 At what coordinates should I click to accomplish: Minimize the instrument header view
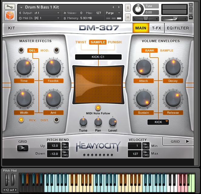[x=191, y=9]
